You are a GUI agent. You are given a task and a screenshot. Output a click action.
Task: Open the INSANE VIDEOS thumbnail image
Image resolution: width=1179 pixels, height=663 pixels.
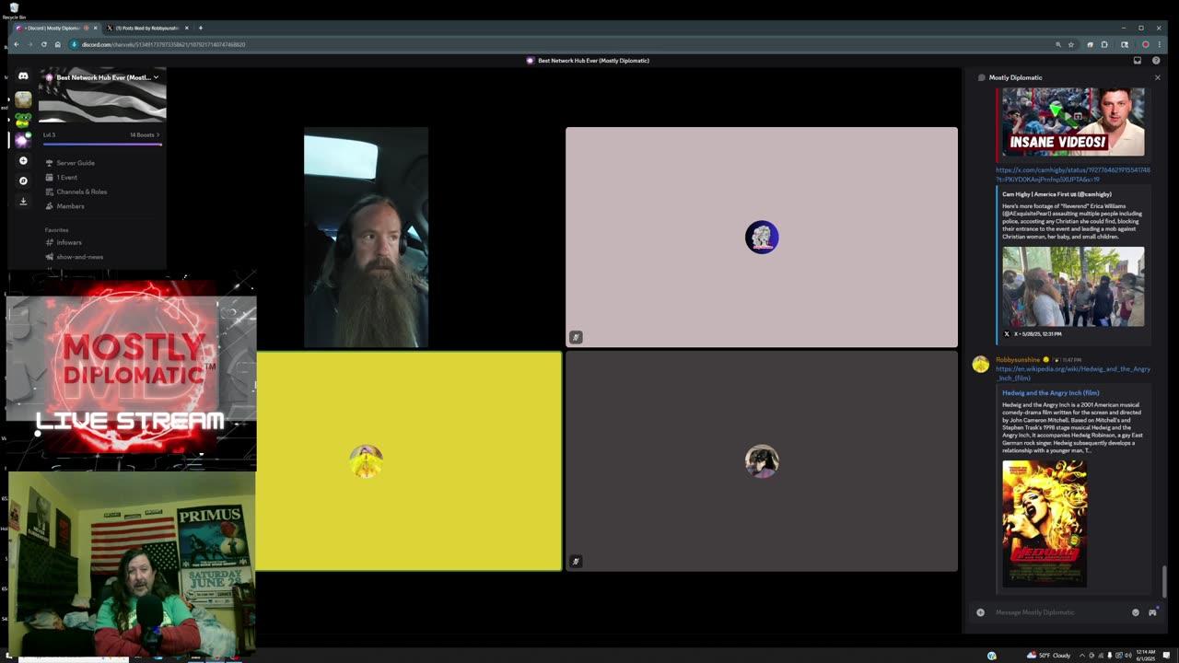(x=1073, y=122)
